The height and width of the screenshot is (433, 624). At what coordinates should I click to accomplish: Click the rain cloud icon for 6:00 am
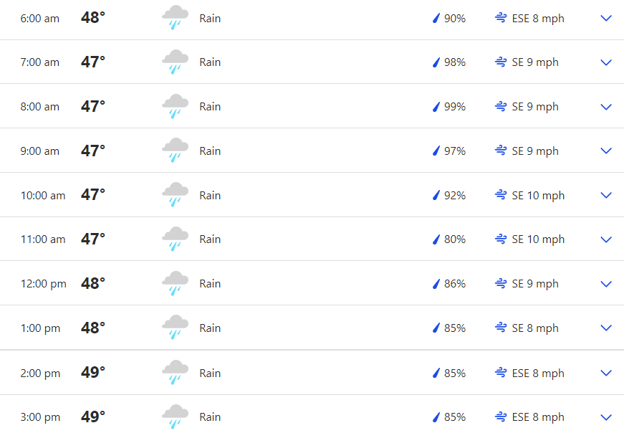(175, 17)
